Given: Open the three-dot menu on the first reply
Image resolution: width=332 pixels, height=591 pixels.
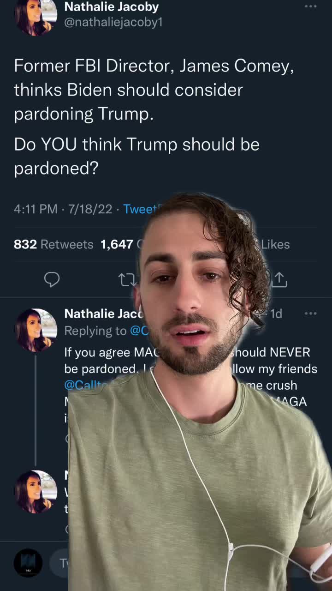Looking at the screenshot, I should (x=311, y=314).
